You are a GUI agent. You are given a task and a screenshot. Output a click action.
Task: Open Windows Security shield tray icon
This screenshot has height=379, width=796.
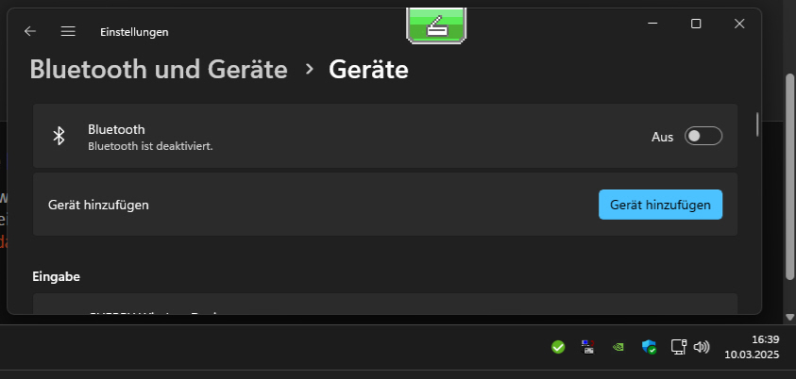click(649, 347)
